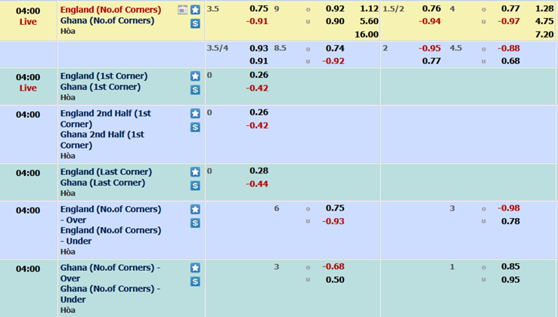
Task: Bet 0.75 on England handicap 3.5 corners
Action: coord(259,8)
